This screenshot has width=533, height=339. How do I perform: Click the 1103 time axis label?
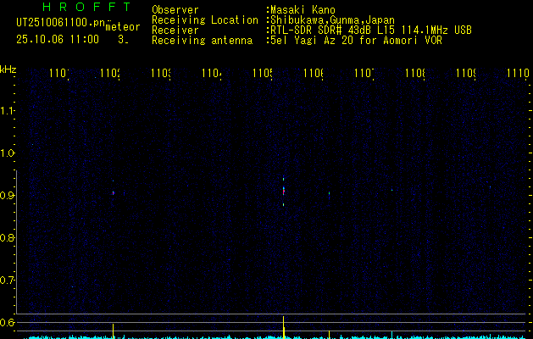[161, 73]
